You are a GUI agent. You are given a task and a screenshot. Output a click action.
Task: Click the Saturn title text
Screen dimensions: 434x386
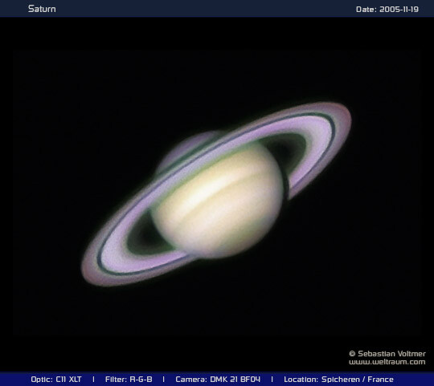tap(42, 9)
